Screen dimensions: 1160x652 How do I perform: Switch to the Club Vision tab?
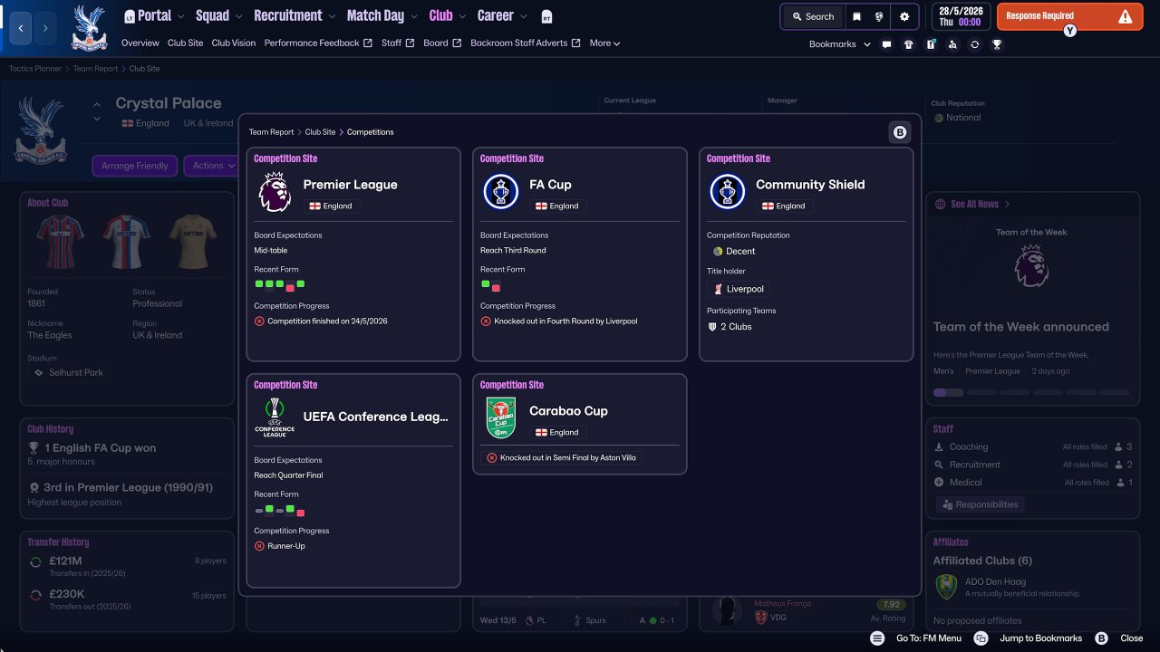(234, 43)
